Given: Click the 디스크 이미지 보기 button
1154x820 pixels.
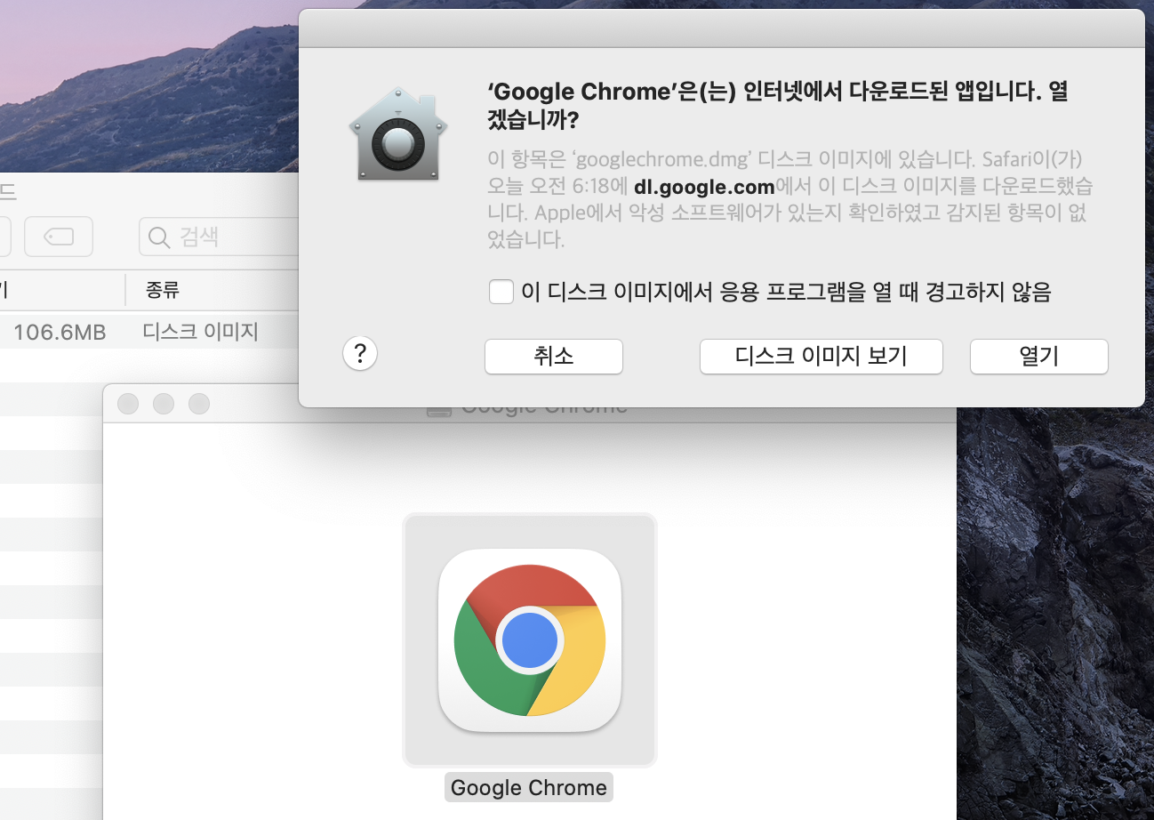Looking at the screenshot, I should [821, 357].
